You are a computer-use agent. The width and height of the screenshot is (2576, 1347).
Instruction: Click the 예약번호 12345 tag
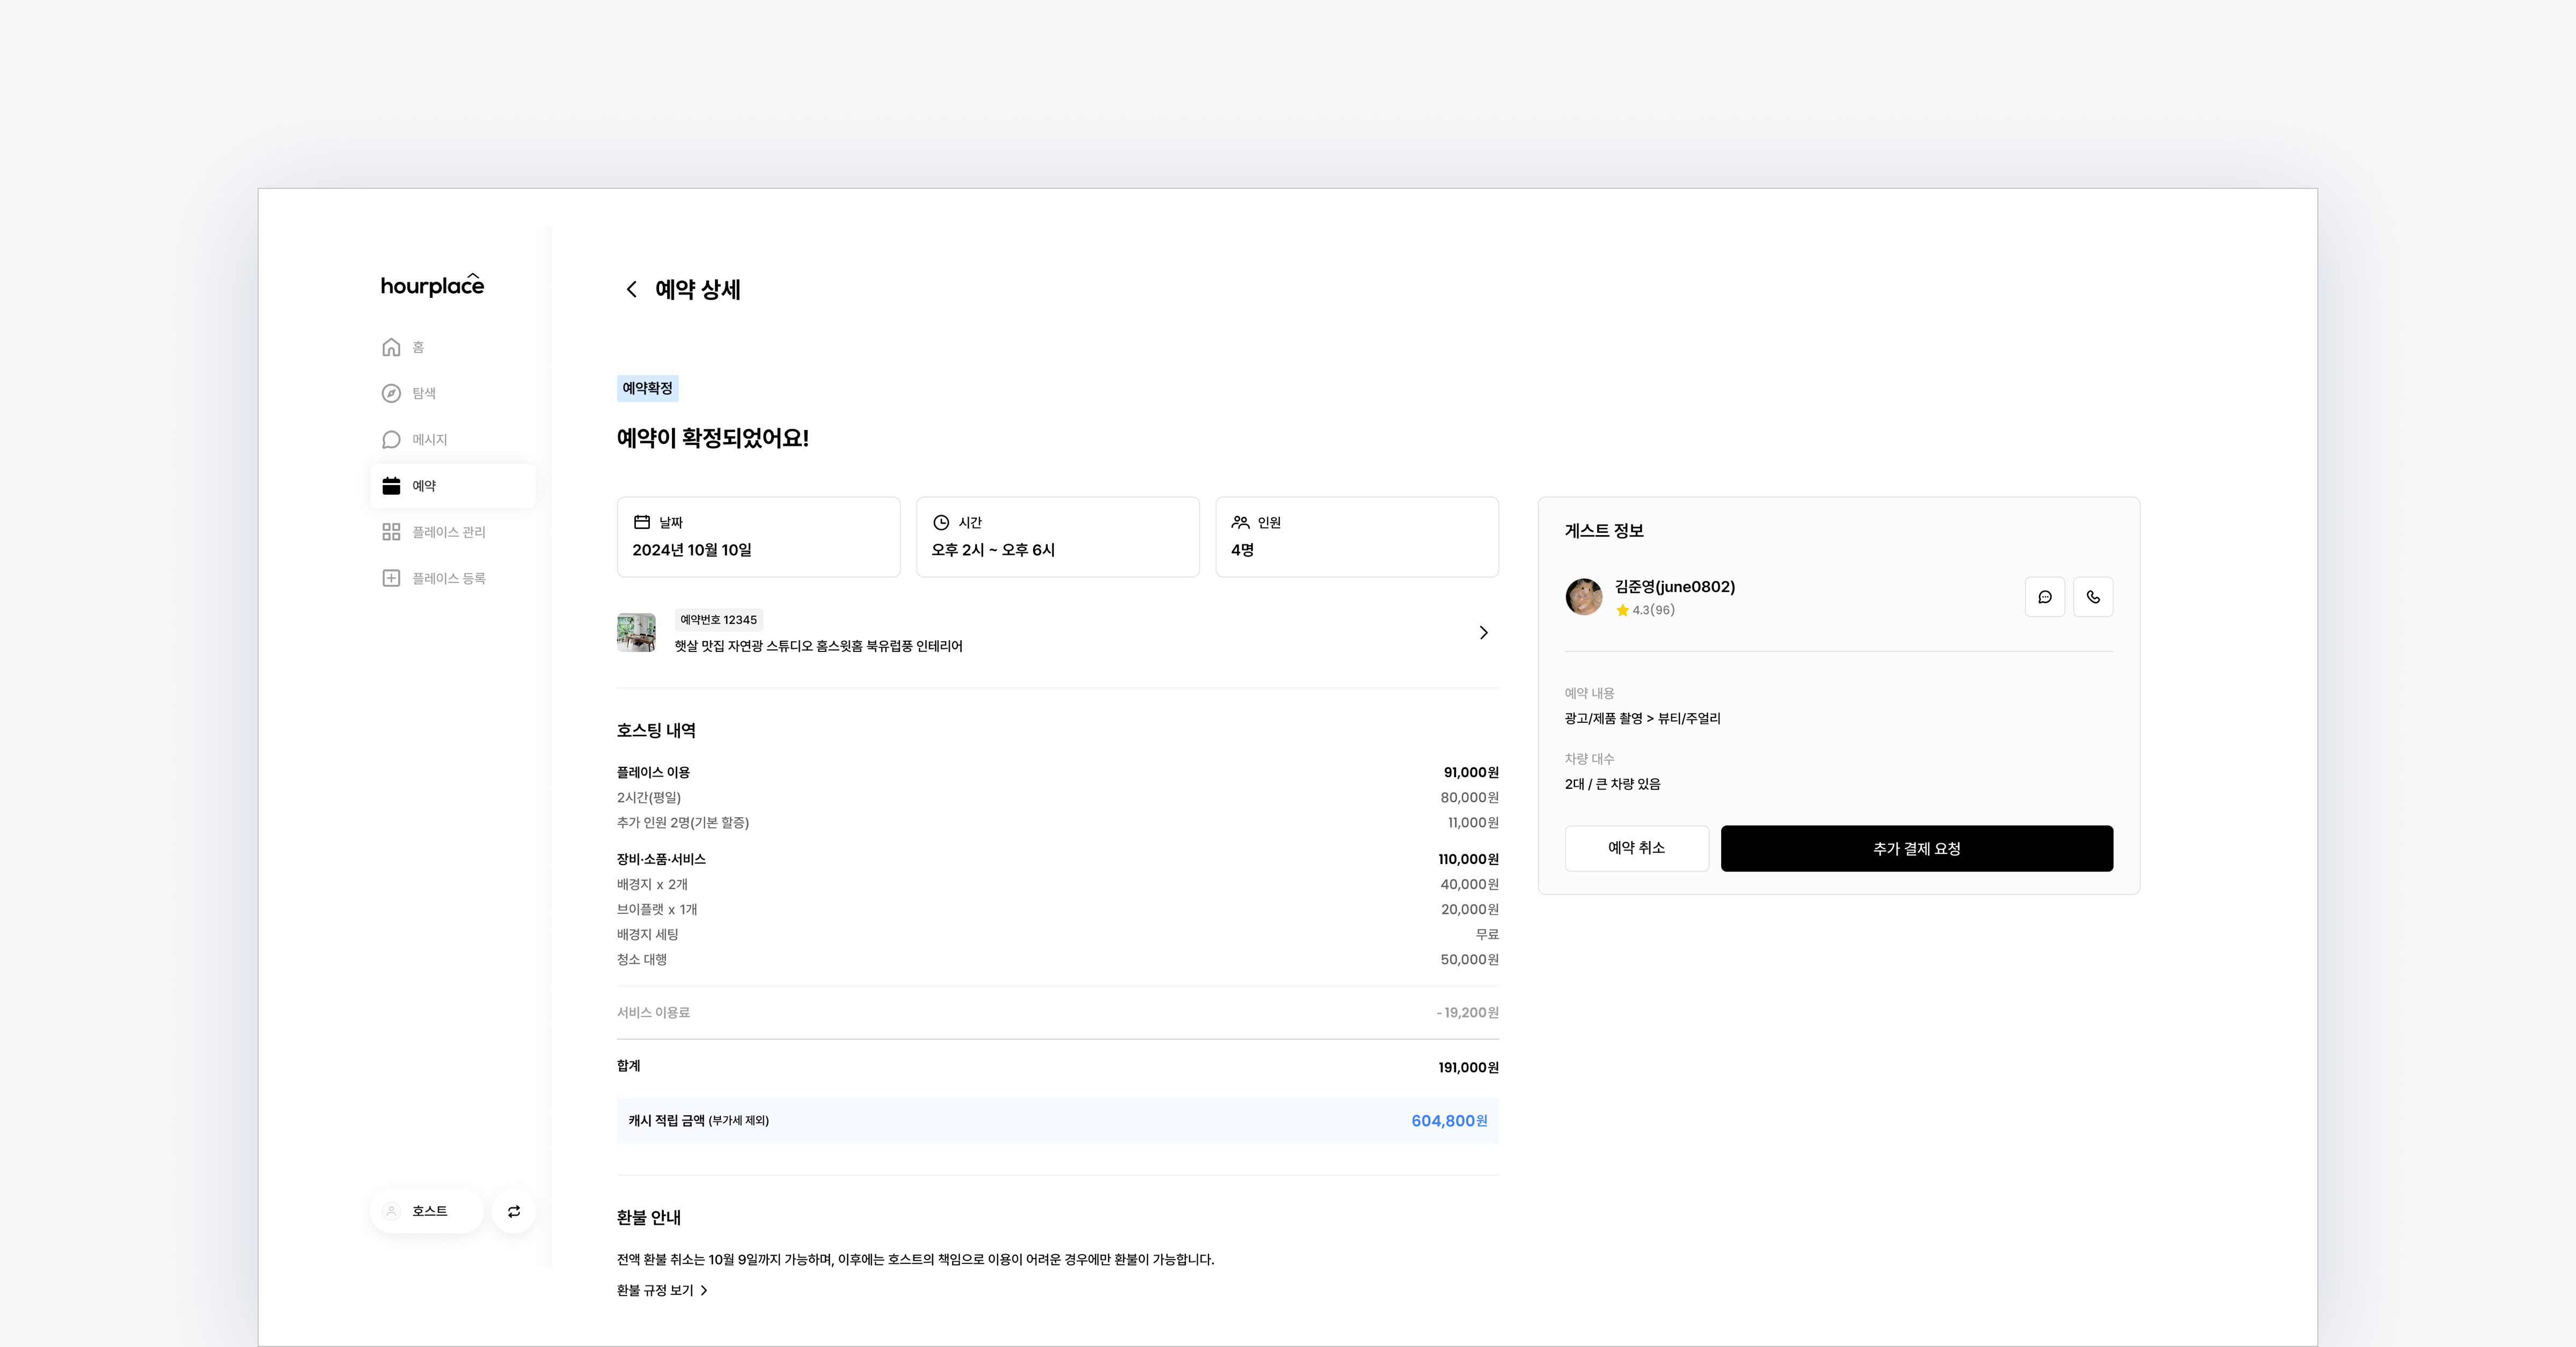(718, 620)
